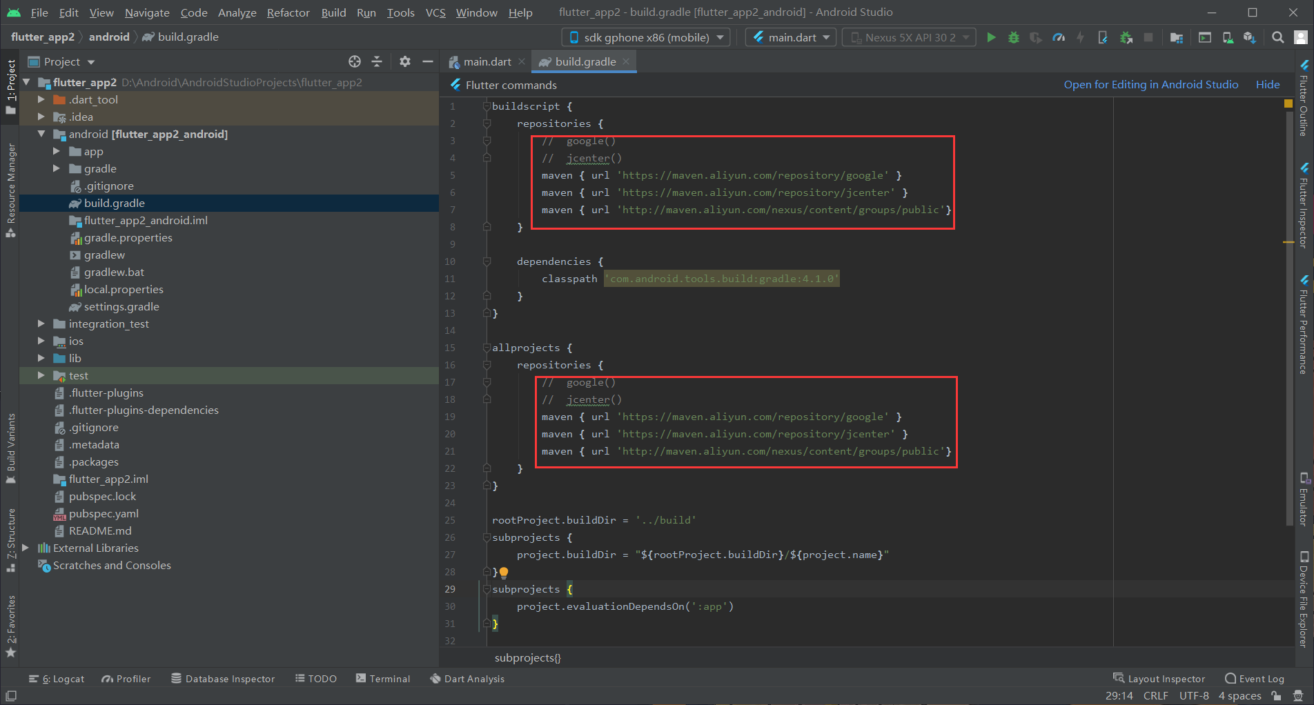Click the Flutter Attach phone icon
Viewport: 1314px width, 705px height.
tap(1103, 37)
